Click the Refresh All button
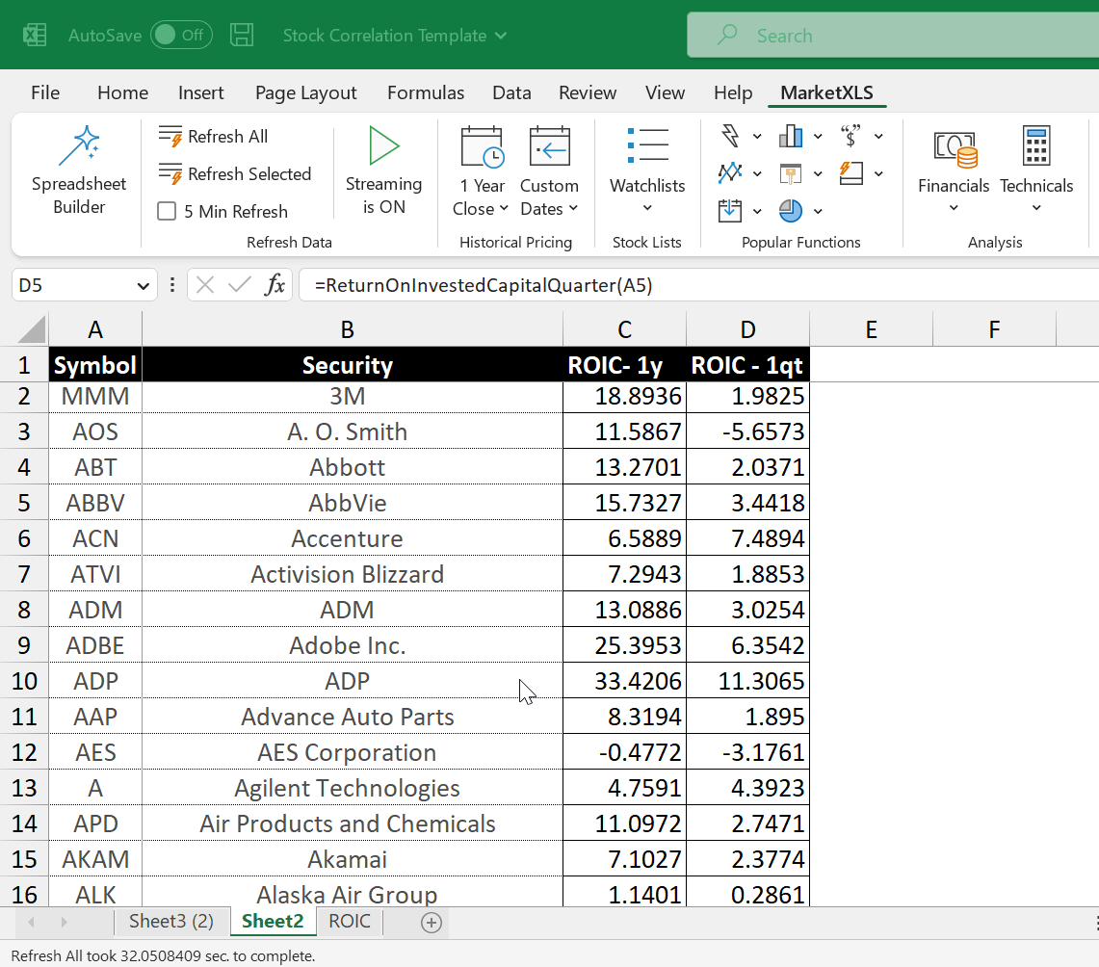Screen dimensions: 1099x967 (214, 137)
